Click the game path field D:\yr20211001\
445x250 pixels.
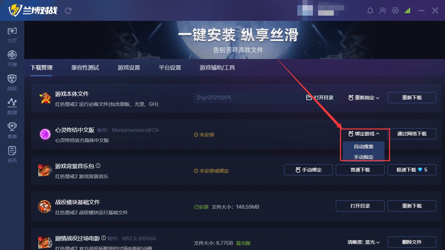click(247, 98)
